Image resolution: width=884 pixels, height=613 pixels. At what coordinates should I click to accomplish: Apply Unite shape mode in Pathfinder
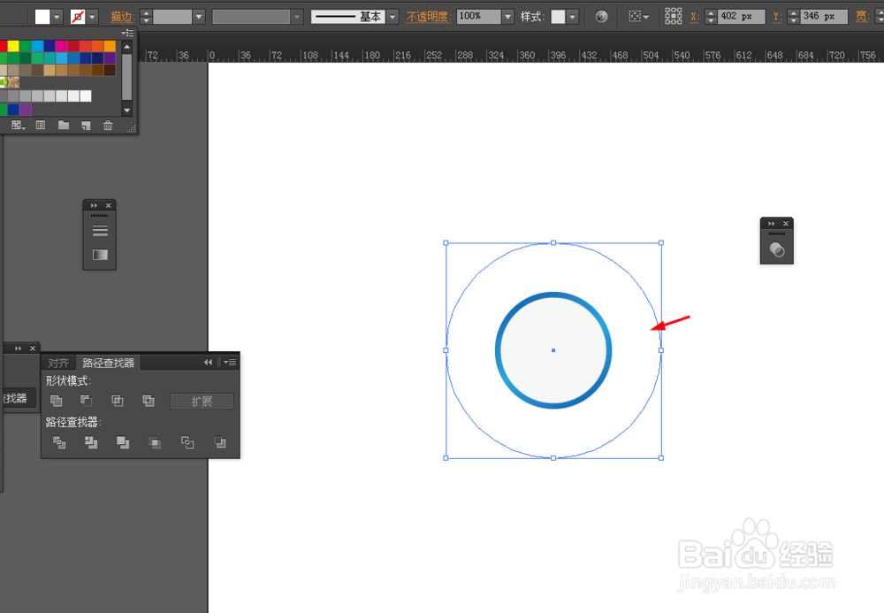click(x=57, y=401)
